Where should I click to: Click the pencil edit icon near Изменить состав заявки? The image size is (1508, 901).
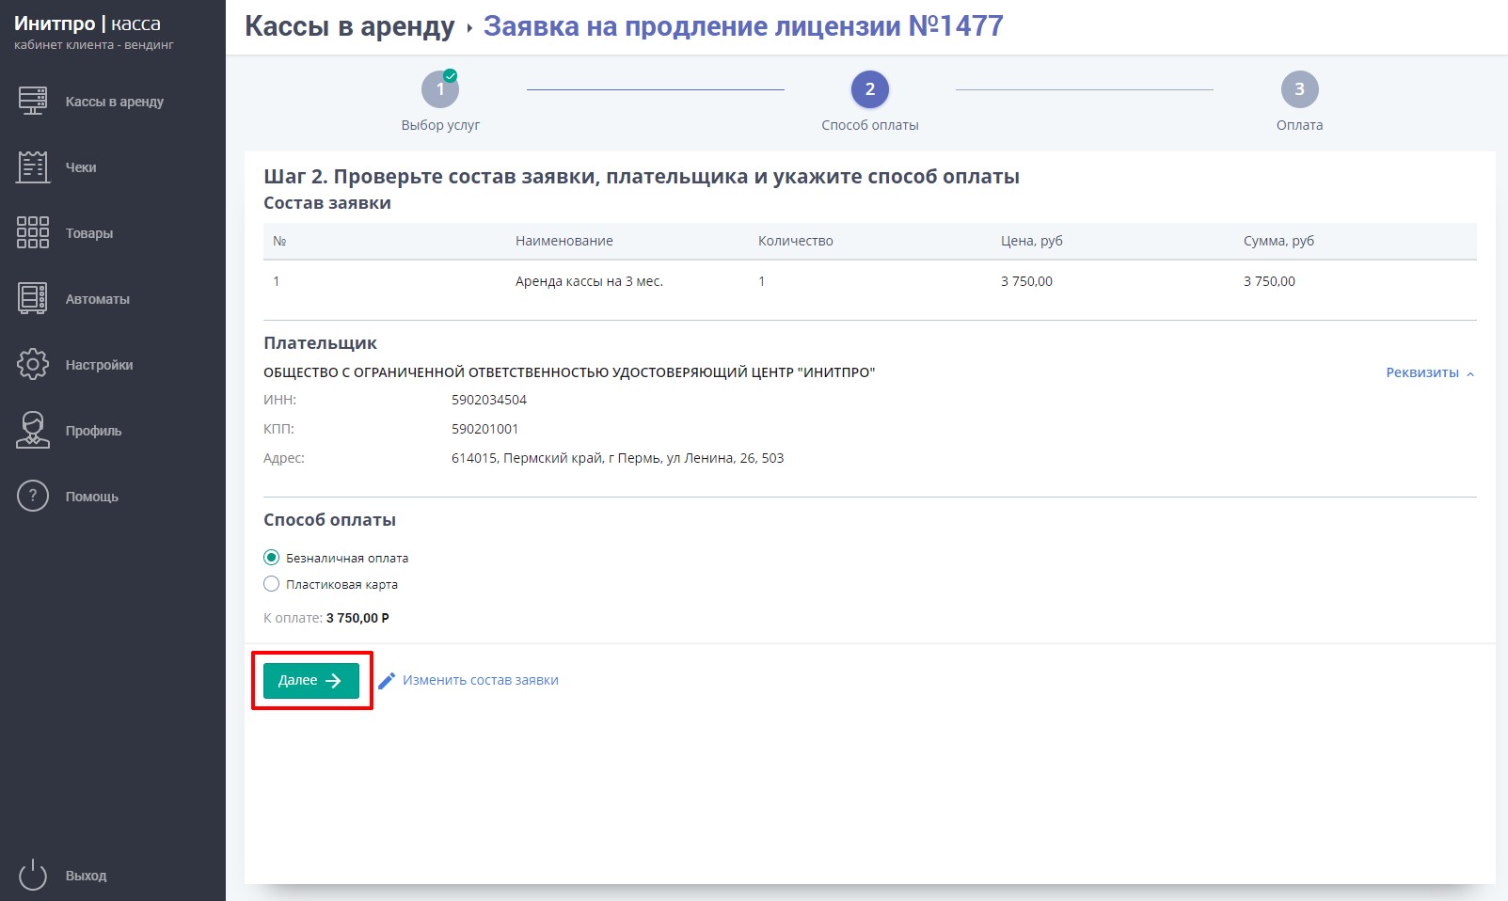[387, 680]
